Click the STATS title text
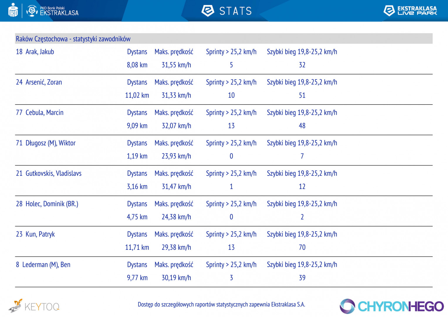Screen dimensions: 448x317 236,11
